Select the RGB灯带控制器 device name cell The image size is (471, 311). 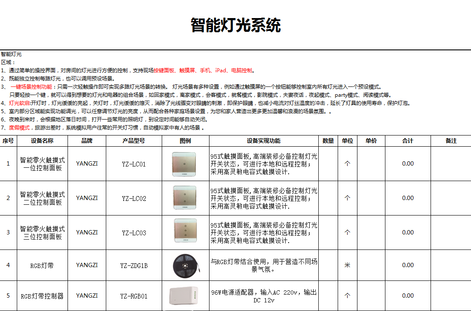pyautogui.click(x=42, y=296)
